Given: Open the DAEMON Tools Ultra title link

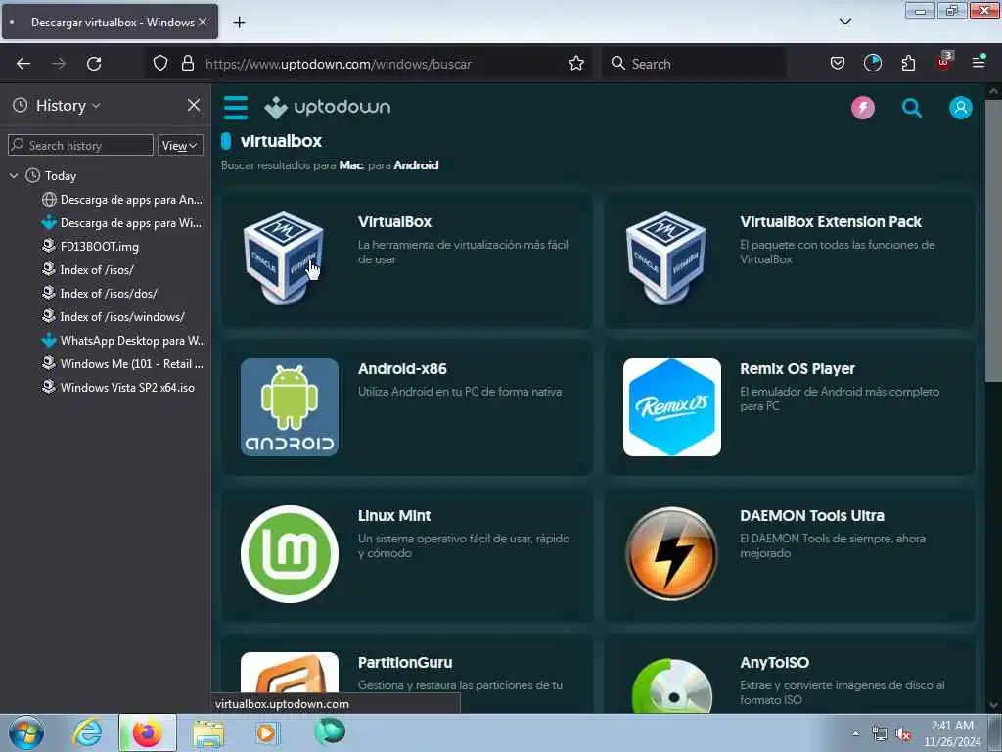Looking at the screenshot, I should tap(812, 515).
